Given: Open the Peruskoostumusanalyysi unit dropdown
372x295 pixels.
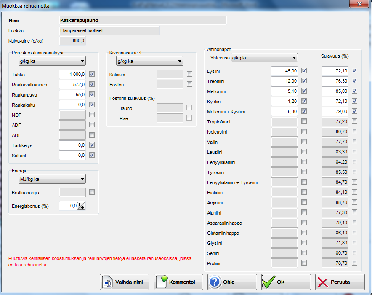Looking at the screenshot, I should [52, 61].
